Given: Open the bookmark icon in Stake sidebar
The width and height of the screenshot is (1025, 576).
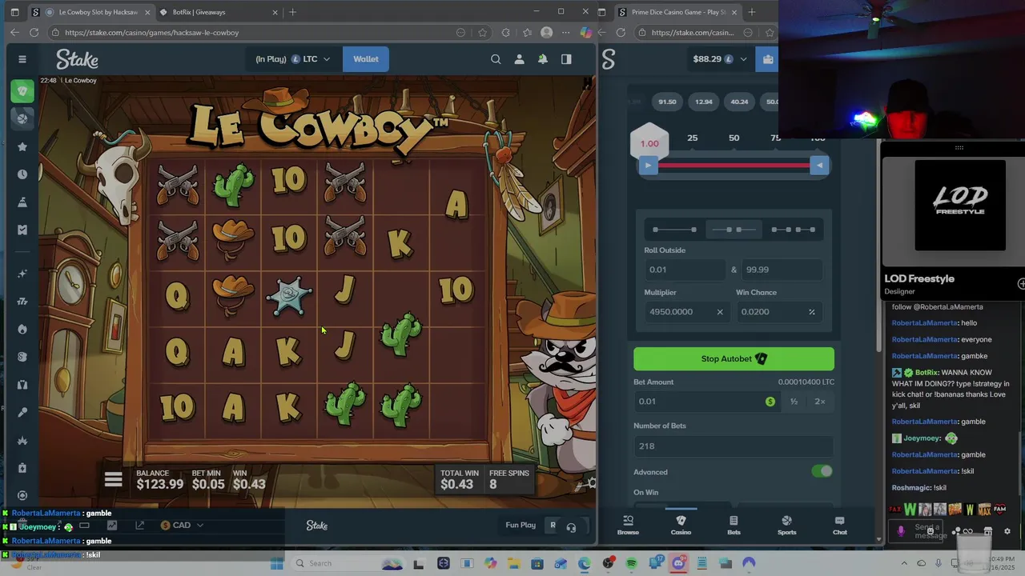Looking at the screenshot, I should [22, 230].
